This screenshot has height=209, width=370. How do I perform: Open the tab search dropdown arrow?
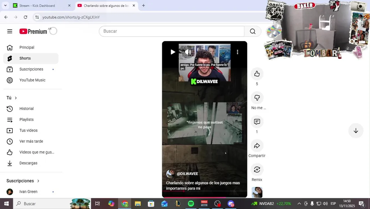coord(5,6)
